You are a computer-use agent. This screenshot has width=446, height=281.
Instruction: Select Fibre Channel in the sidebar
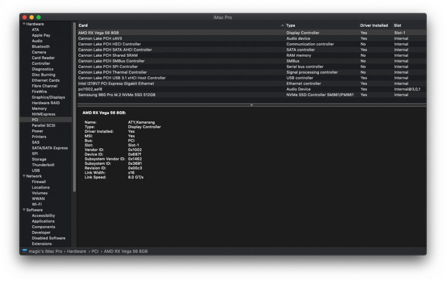pos(45,86)
